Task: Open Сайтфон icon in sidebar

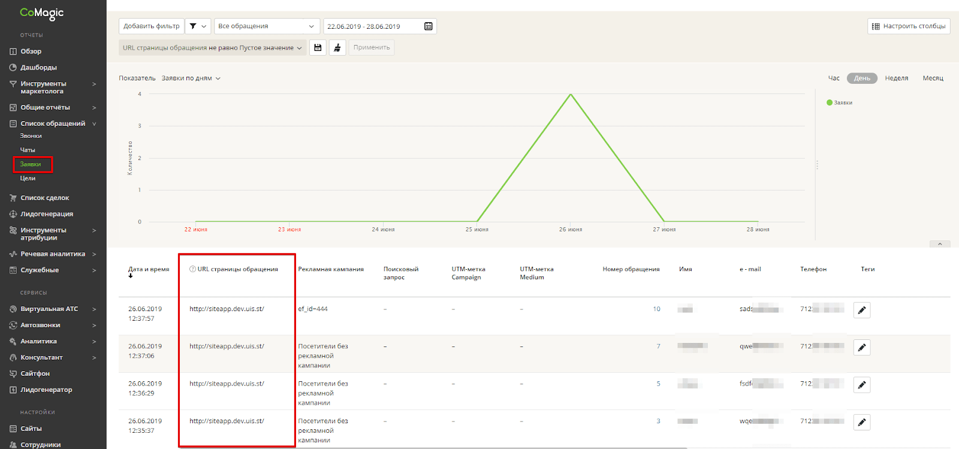Action: [13, 374]
